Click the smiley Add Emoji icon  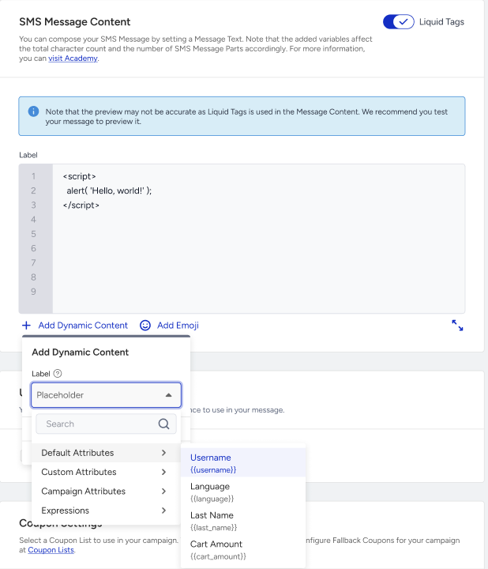(145, 325)
